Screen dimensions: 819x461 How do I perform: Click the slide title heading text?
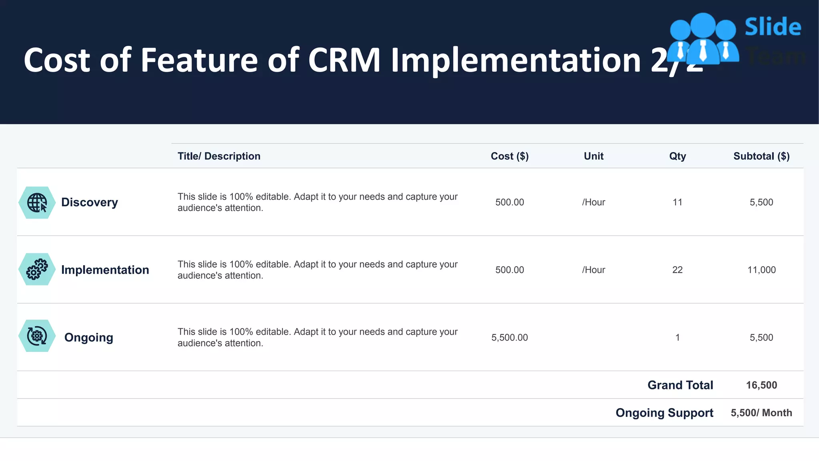[x=363, y=60]
